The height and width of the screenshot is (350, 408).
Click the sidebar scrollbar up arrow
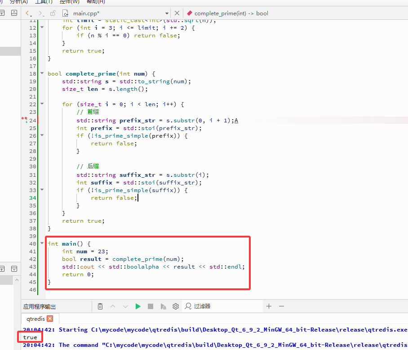pos(17,280)
